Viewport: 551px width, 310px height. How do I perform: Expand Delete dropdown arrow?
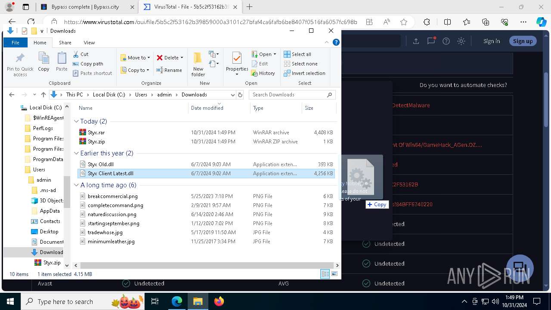point(182,58)
